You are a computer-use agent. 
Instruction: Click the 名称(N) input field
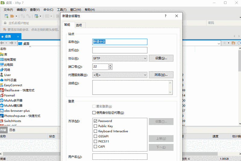click(120, 42)
